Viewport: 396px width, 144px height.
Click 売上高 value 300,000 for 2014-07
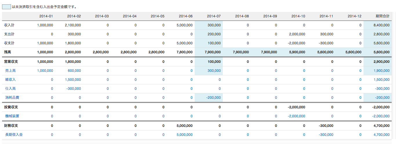pos(214,71)
